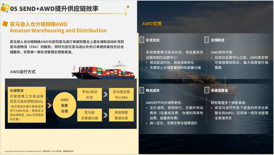Click the arrow pointing to 其他销售渠道仓库
Screen dimensions: 274x155
[x=105, y=115]
